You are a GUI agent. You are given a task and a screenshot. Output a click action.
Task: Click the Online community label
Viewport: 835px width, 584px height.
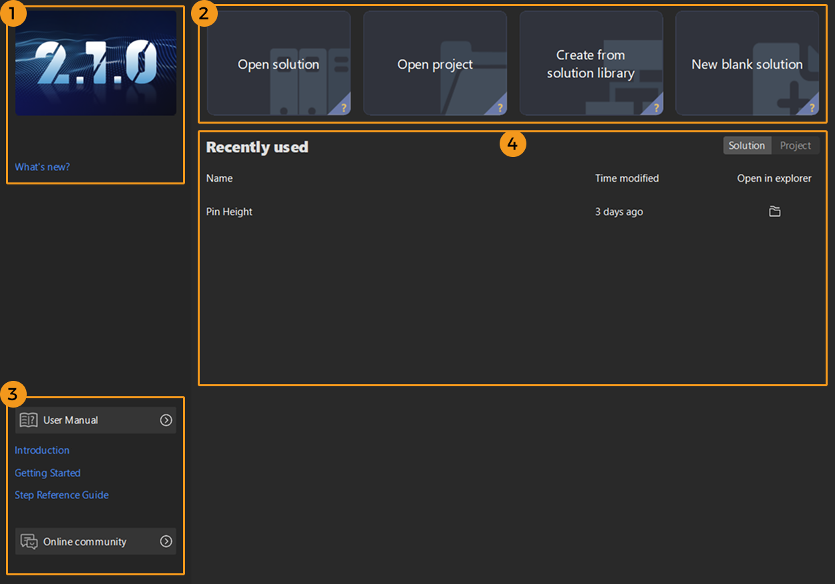[85, 542]
